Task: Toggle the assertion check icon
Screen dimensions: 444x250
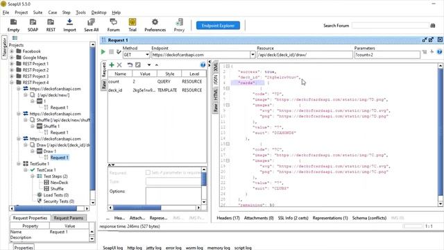Action: click(x=119, y=52)
